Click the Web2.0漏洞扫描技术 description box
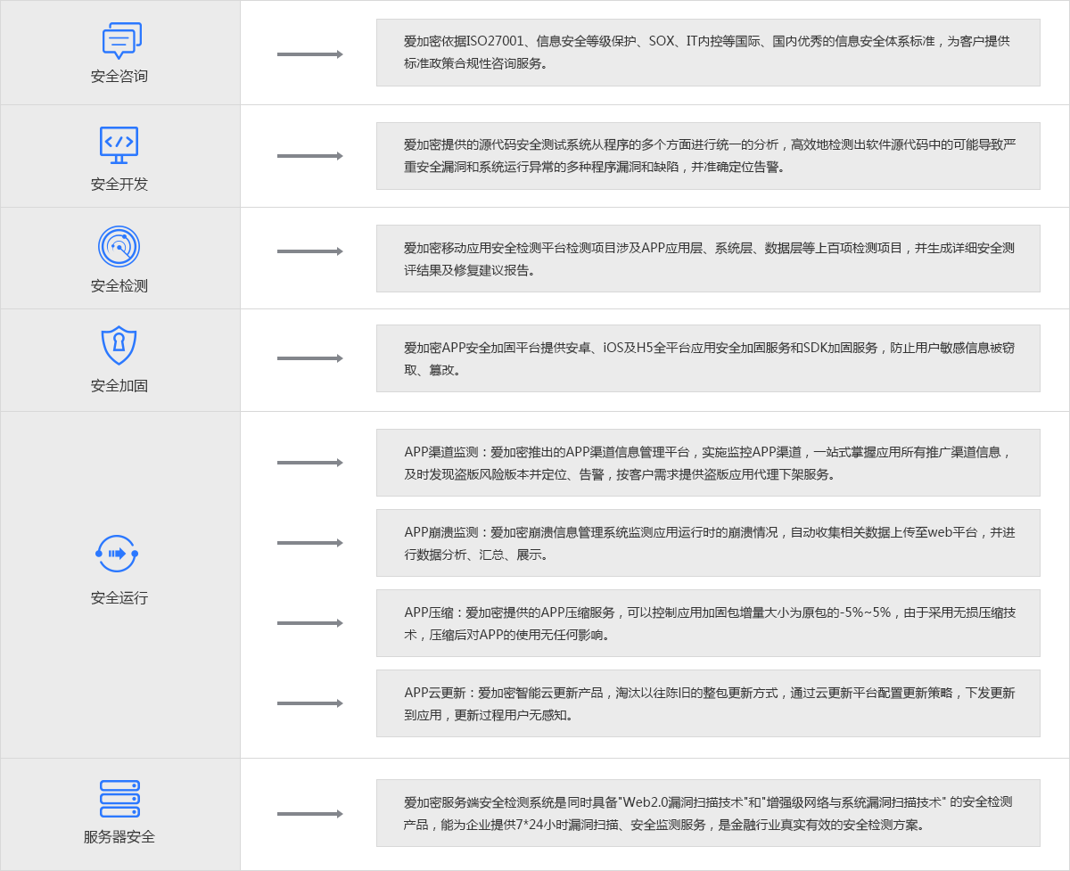 708,813
